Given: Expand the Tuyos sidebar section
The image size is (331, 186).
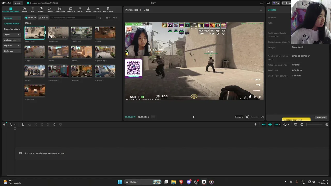Looking at the screenshot, I should point(12,35).
